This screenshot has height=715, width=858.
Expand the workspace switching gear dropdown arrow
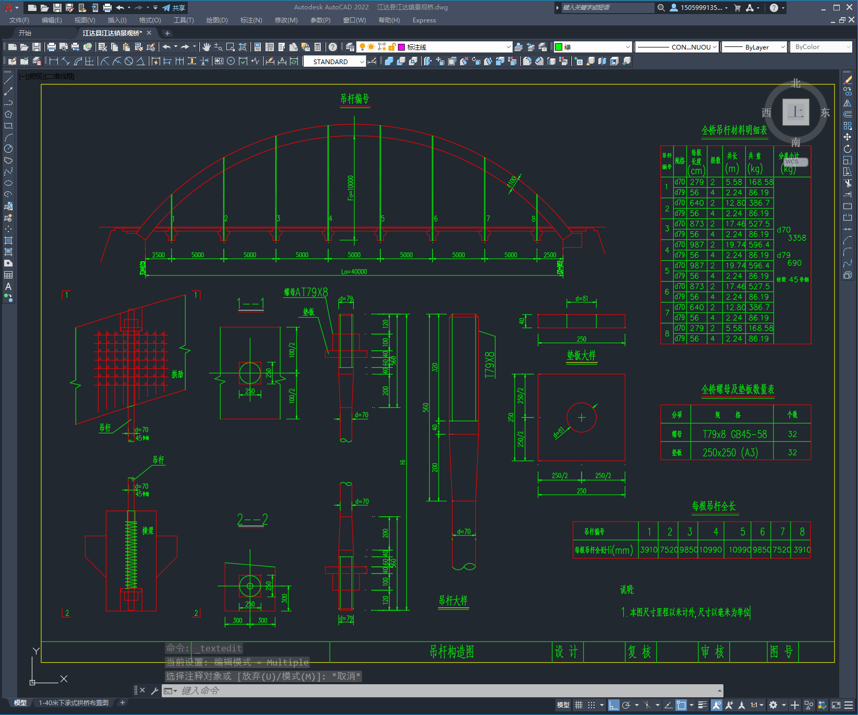(783, 705)
